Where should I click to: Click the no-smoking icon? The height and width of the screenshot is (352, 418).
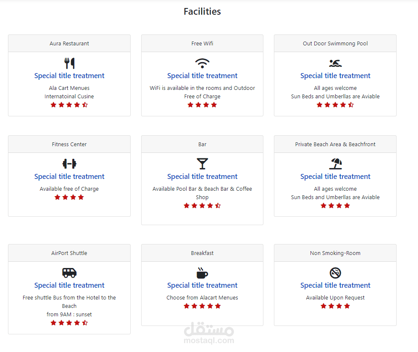(x=335, y=273)
